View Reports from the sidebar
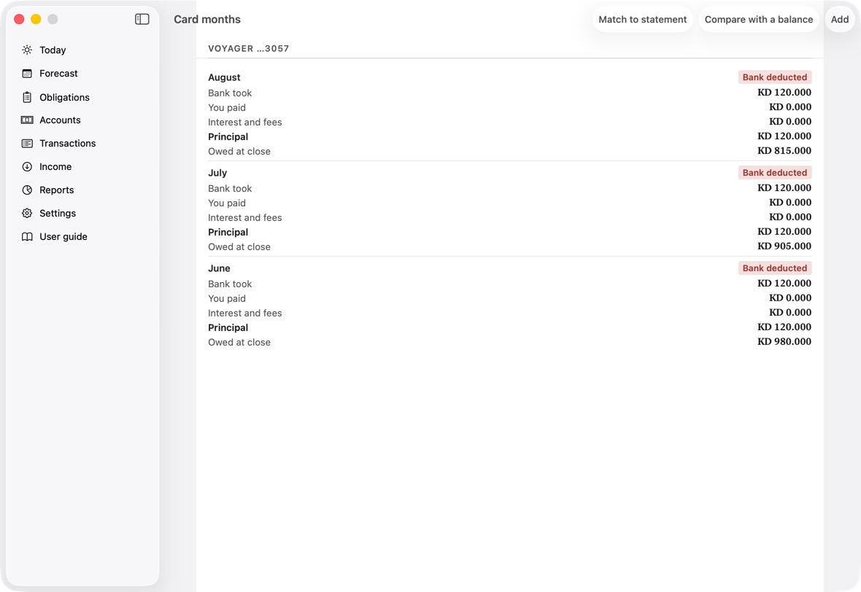861x592 pixels. (x=82, y=190)
